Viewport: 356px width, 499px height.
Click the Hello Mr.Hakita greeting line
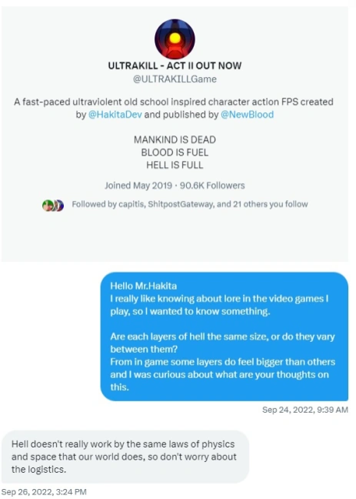(x=143, y=286)
